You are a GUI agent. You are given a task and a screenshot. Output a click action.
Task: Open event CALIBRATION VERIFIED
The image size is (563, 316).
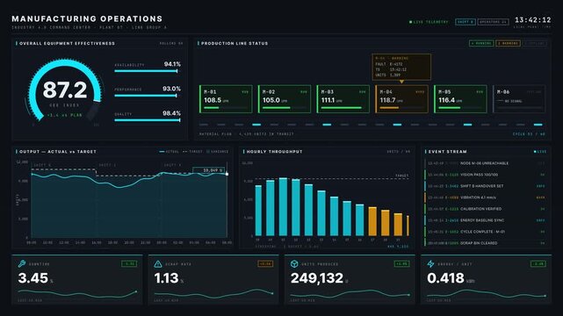486,209
